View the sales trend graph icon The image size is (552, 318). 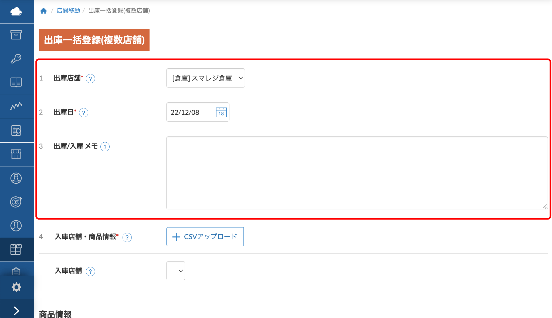coord(17,106)
